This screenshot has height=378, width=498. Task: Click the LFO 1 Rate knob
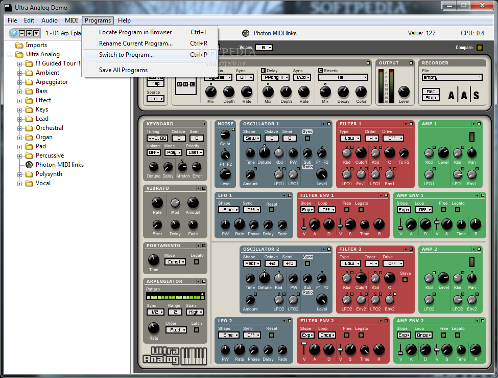point(240,225)
